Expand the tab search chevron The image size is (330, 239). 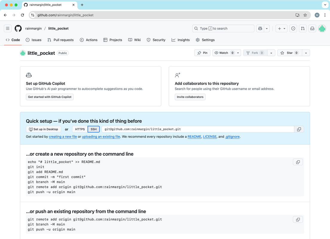tap(325, 5)
